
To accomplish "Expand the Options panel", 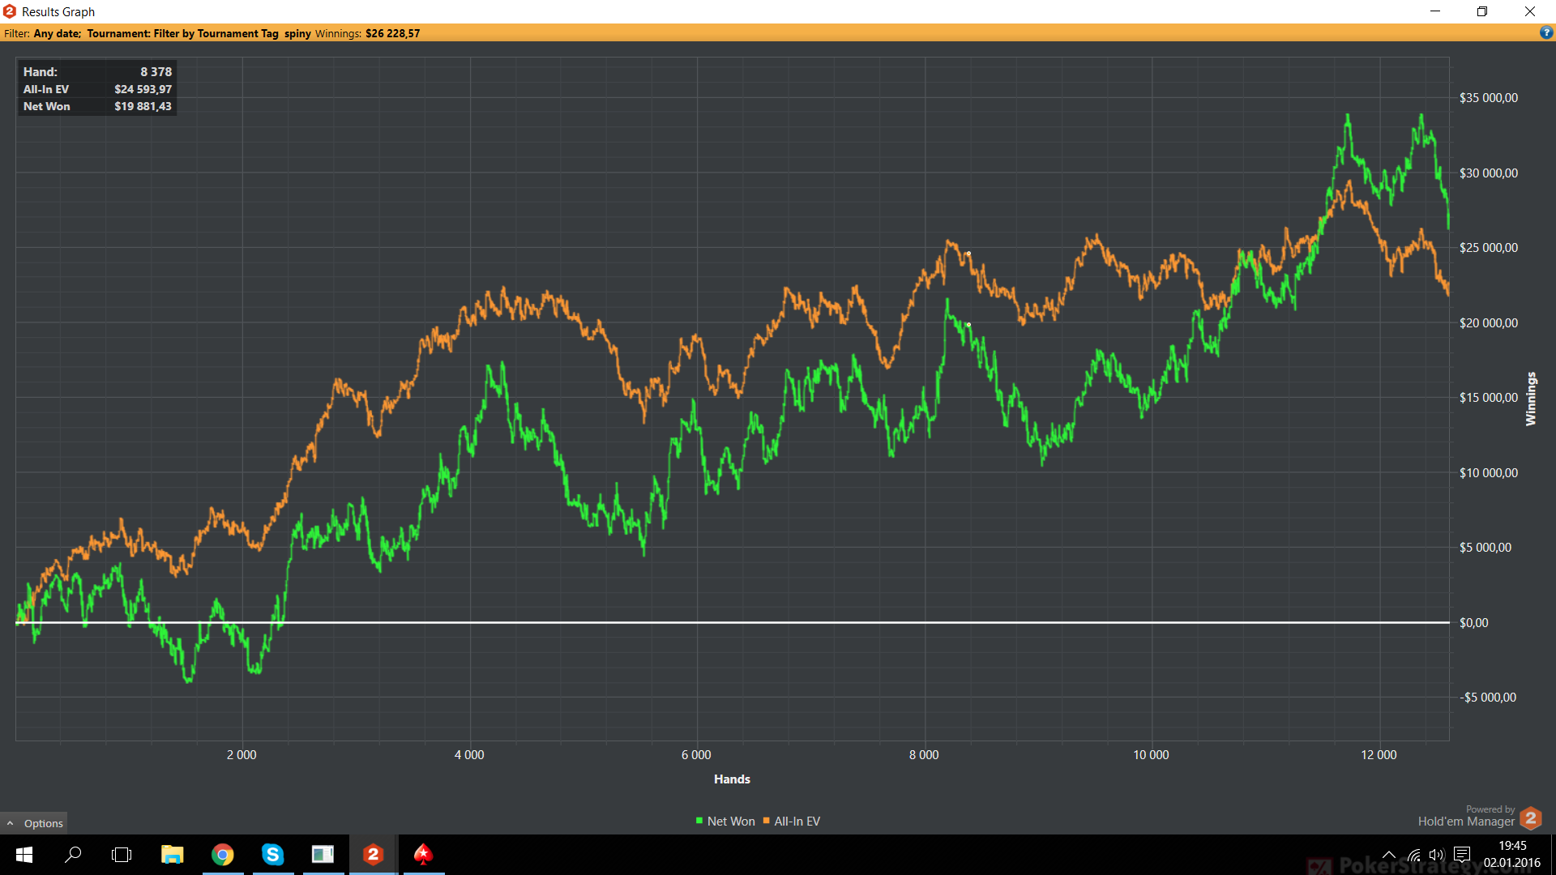I will click(34, 823).
